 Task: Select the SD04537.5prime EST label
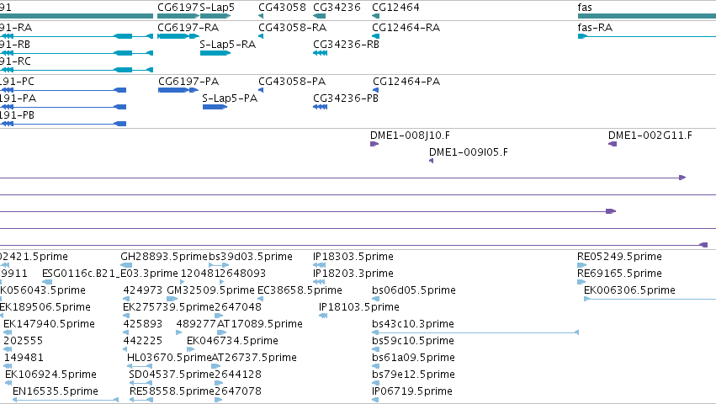(x=172, y=375)
